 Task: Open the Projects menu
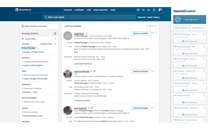pos(68,10)
